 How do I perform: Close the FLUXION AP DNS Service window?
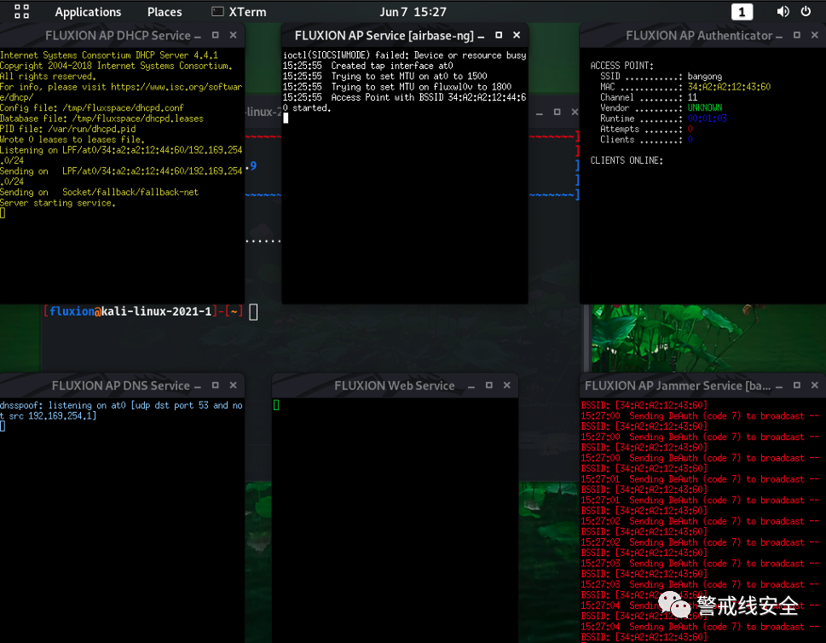[x=234, y=385]
